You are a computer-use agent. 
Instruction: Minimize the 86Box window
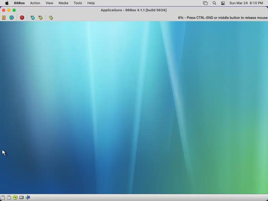[x=9, y=10]
